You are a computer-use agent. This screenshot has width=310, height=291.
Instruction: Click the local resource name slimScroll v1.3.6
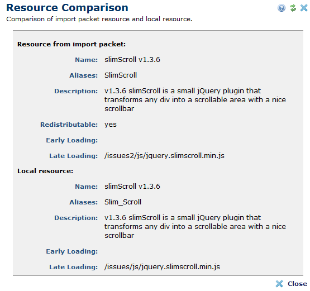click(132, 186)
